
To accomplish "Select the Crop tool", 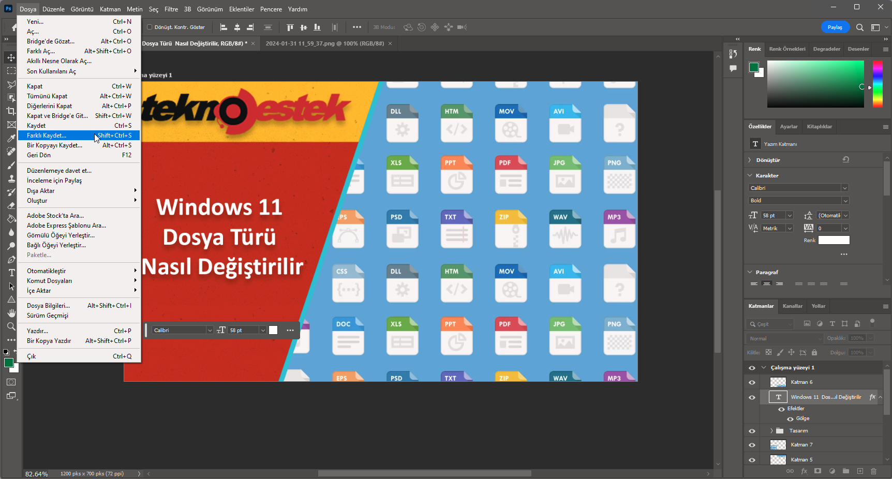I will 11,111.
